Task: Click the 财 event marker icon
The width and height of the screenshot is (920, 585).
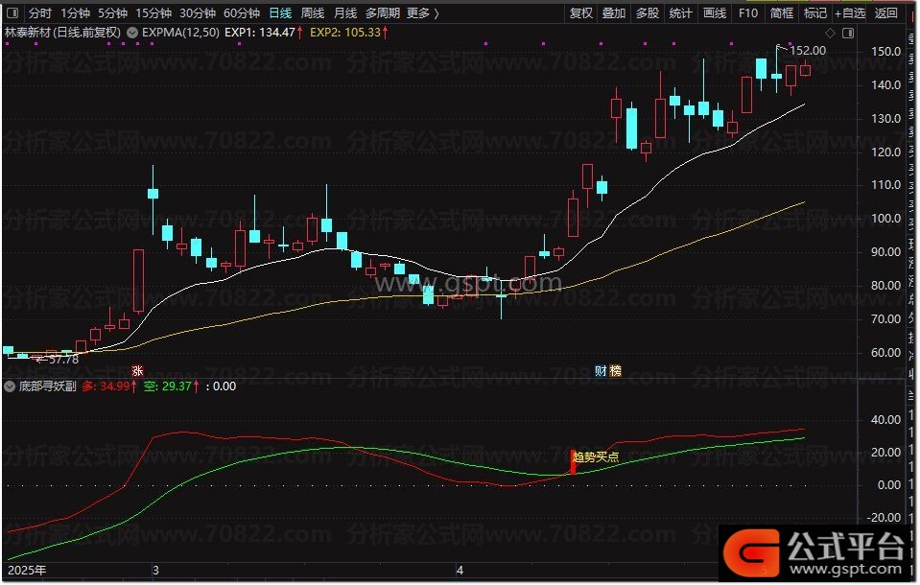Action: [x=601, y=371]
